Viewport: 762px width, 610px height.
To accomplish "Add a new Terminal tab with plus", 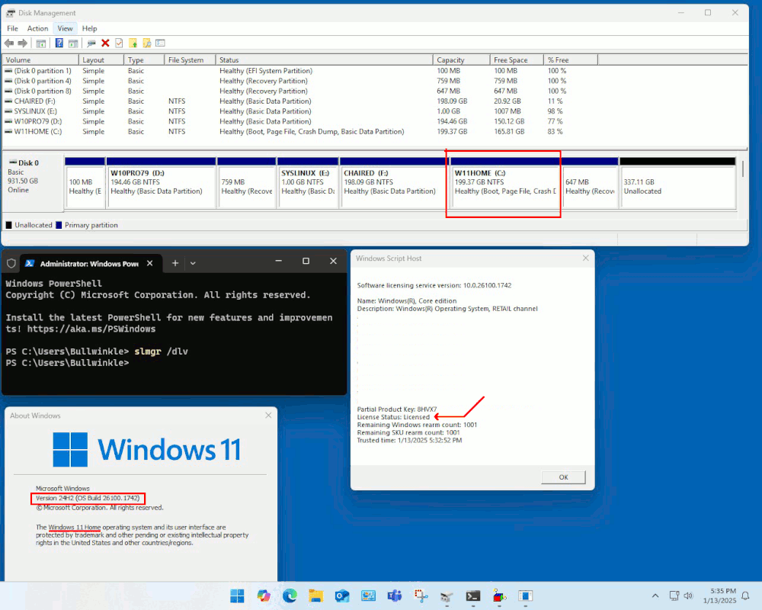I will point(175,263).
